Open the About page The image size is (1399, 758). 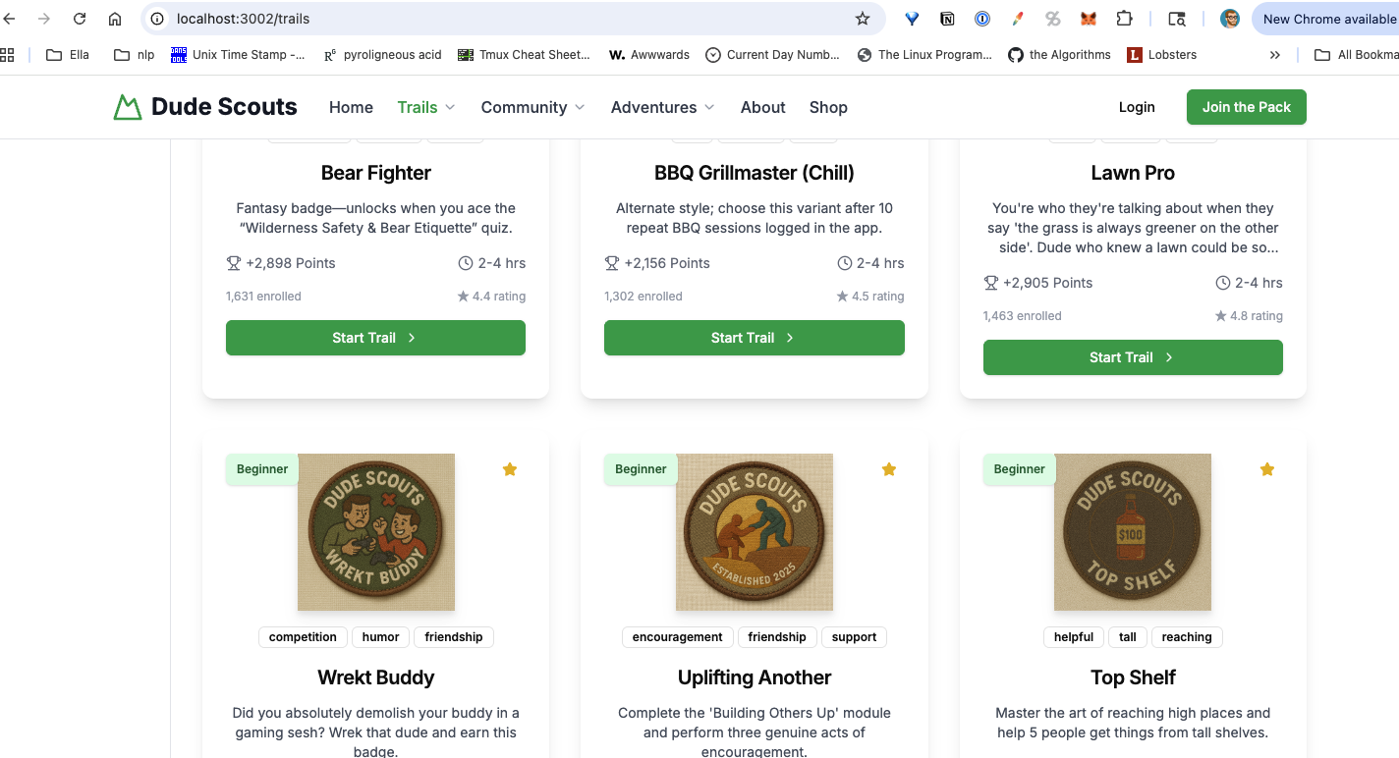tap(762, 107)
